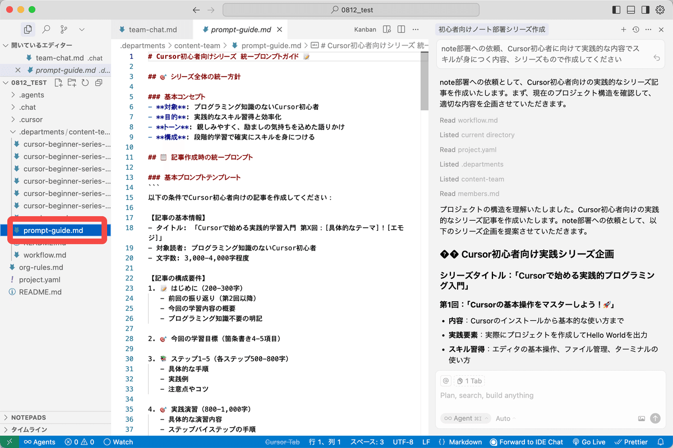Click the @ mention icon in chat box
The image size is (673, 448).
coord(445,380)
